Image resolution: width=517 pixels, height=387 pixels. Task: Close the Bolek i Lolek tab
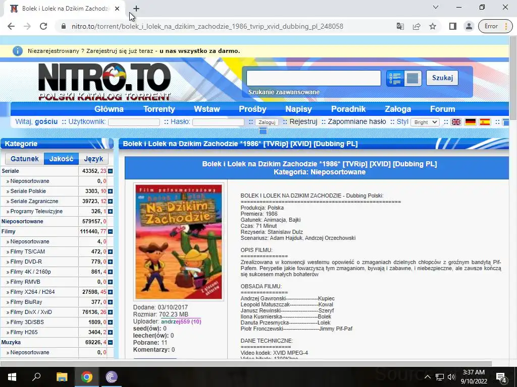[x=117, y=9]
